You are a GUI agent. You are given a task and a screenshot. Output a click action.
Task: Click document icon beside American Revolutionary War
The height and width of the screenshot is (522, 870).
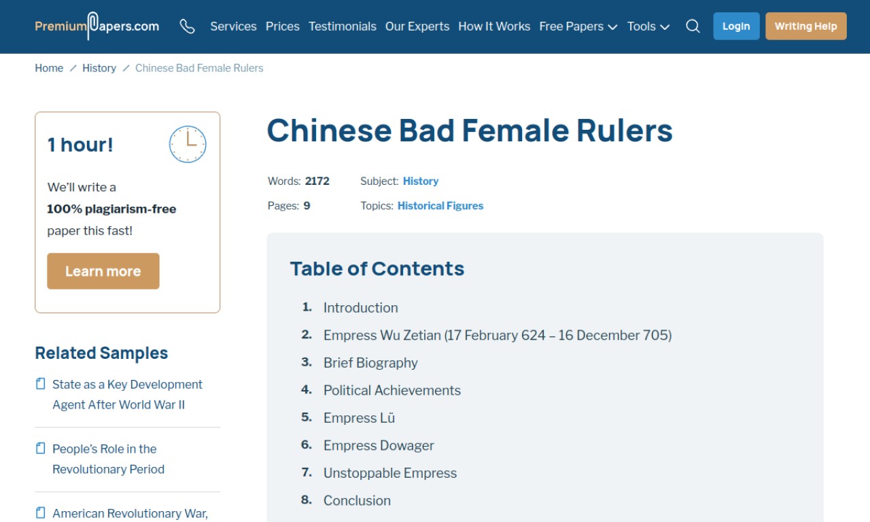[x=41, y=512]
